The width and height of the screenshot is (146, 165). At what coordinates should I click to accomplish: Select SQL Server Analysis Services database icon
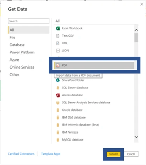coord(58,103)
